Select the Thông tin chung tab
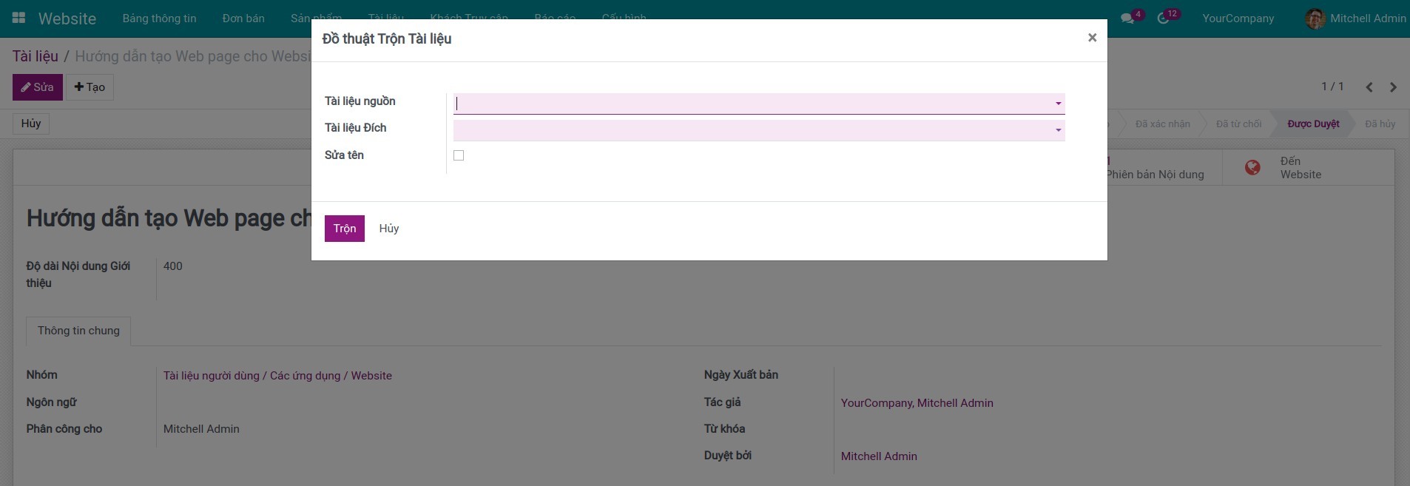 click(78, 331)
